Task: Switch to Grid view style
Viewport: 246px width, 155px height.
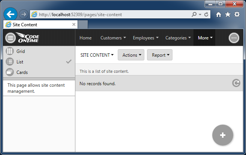Action: coord(21,51)
